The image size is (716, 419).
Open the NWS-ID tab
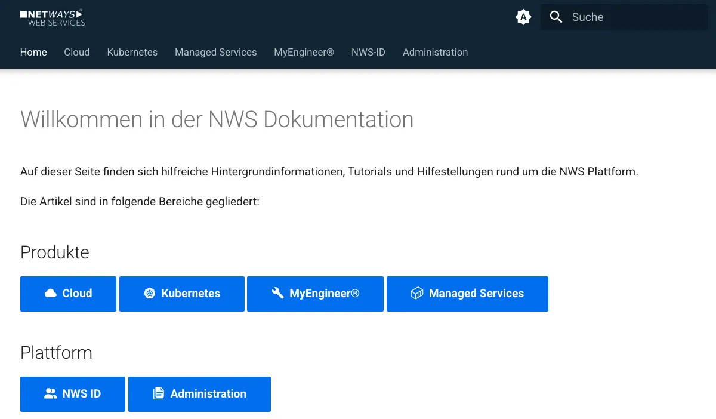click(x=368, y=52)
